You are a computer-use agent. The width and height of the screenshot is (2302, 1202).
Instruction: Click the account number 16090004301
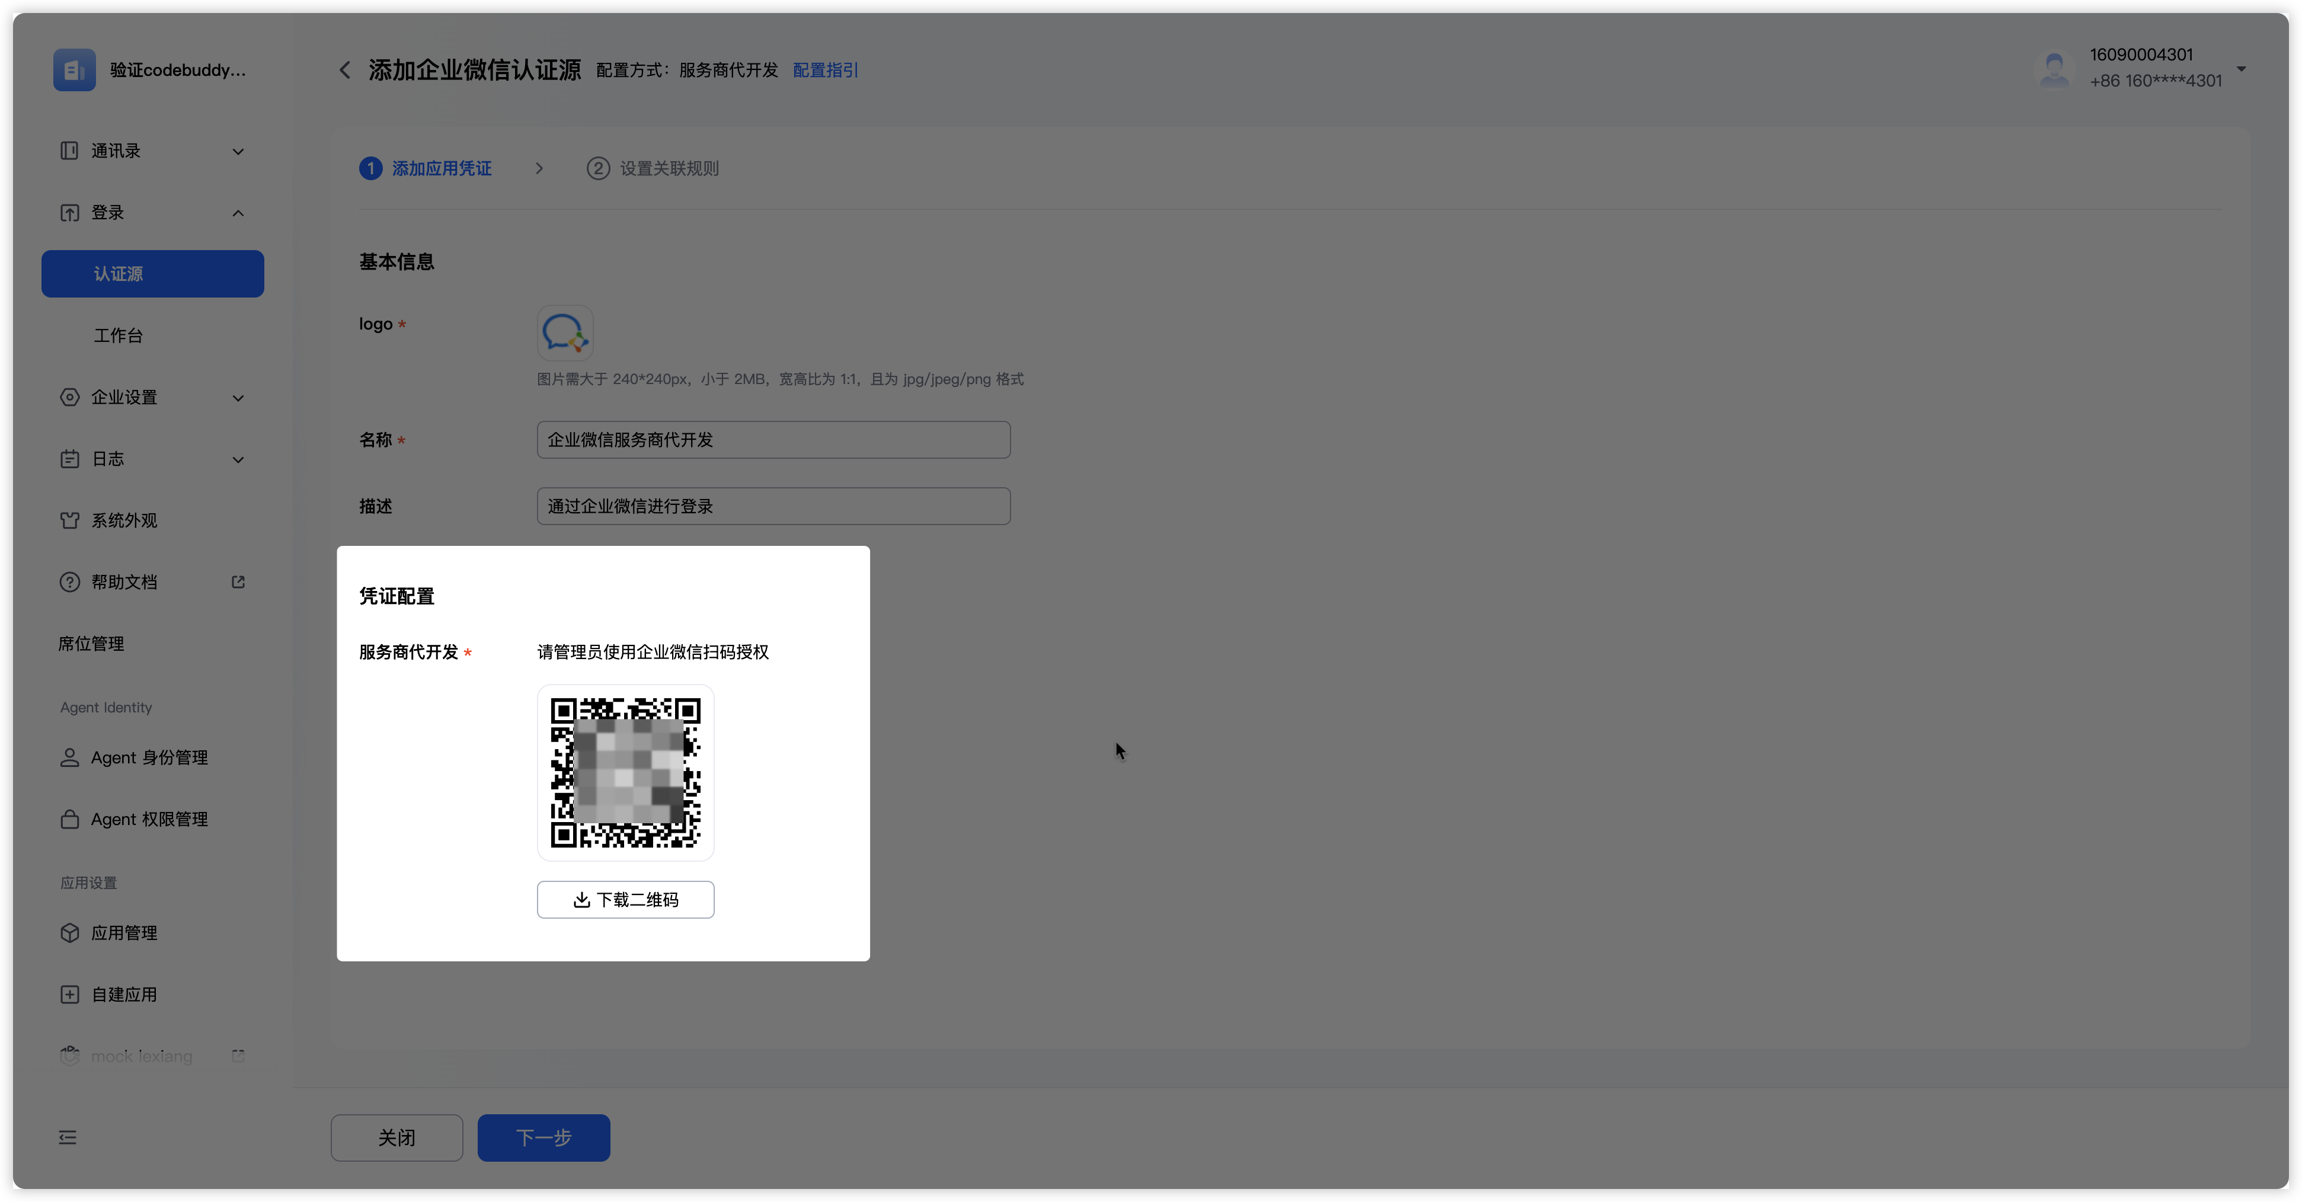point(2141,55)
